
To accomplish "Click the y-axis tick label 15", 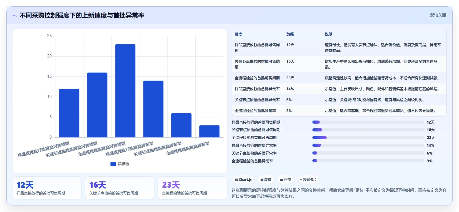I will (x=49, y=76).
